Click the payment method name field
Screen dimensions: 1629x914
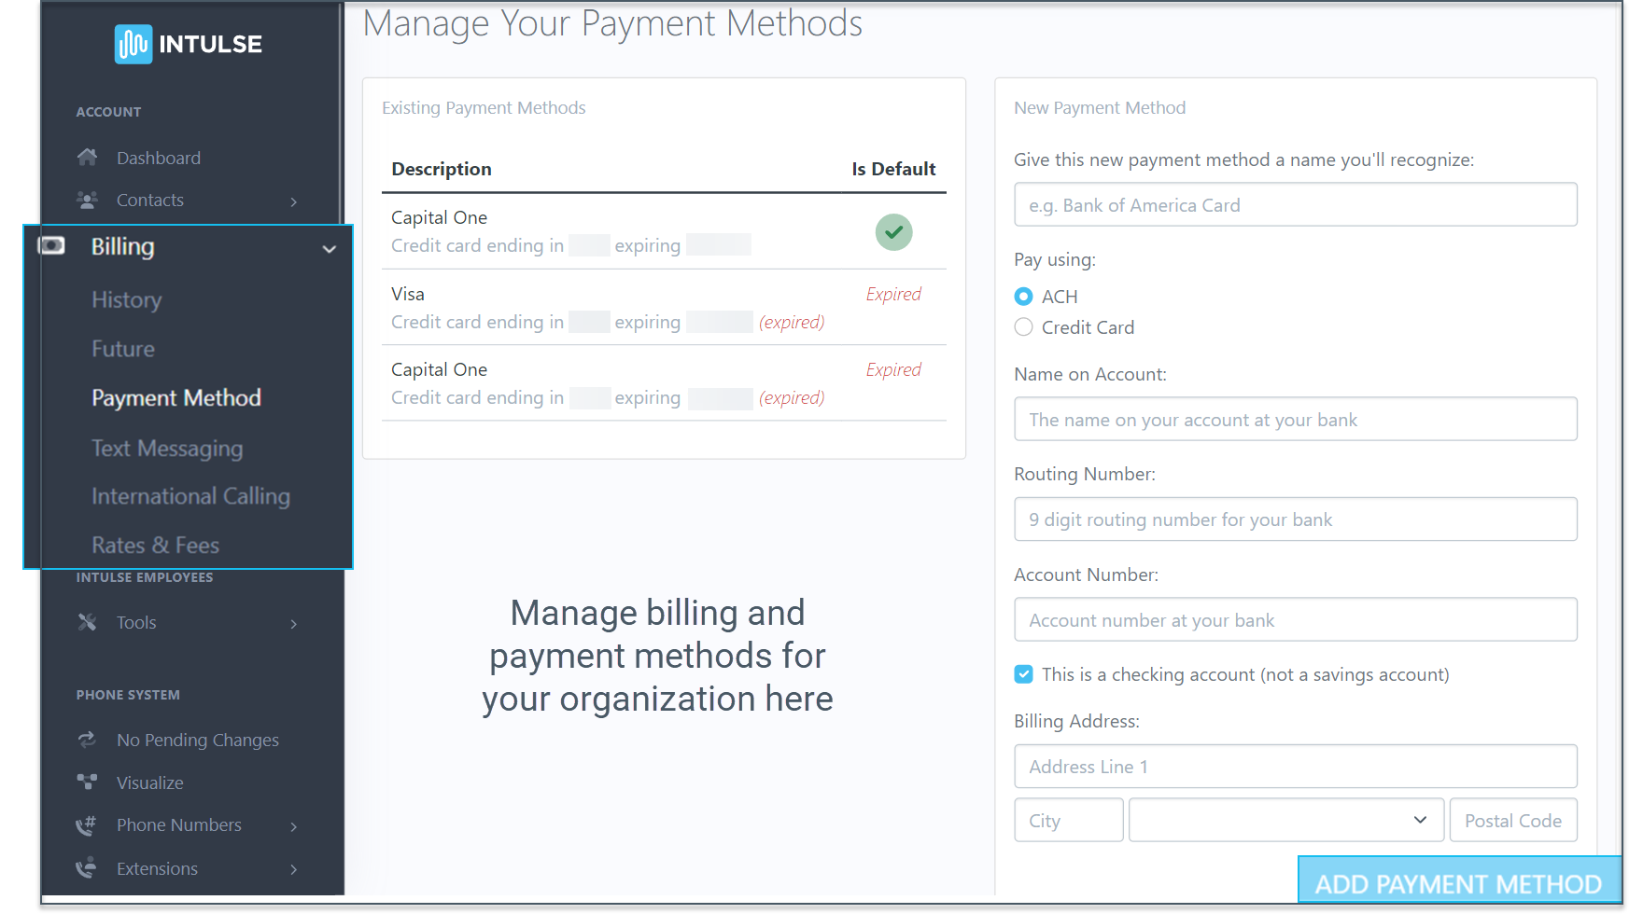click(1295, 204)
